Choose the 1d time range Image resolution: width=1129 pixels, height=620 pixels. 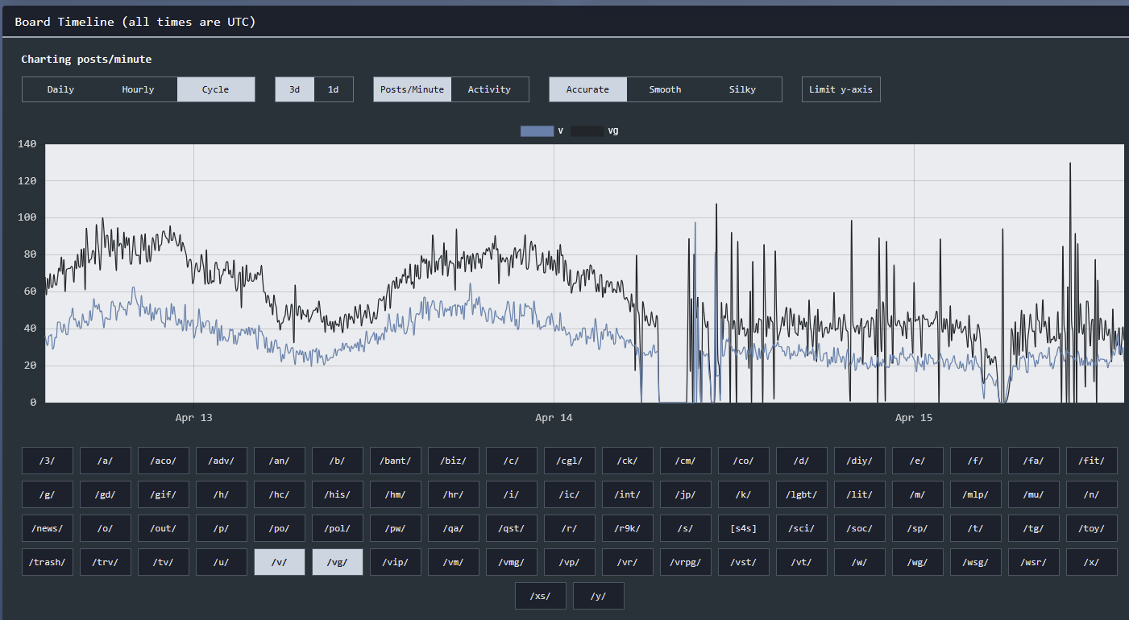(334, 89)
